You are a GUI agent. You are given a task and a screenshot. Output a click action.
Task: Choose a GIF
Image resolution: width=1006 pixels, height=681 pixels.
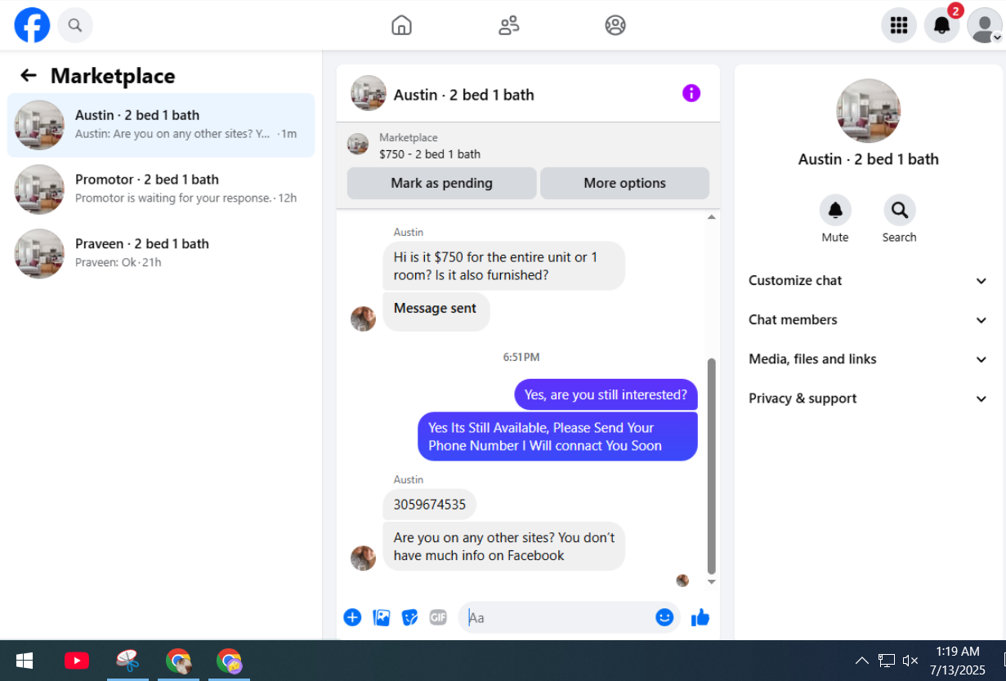click(438, 617)
